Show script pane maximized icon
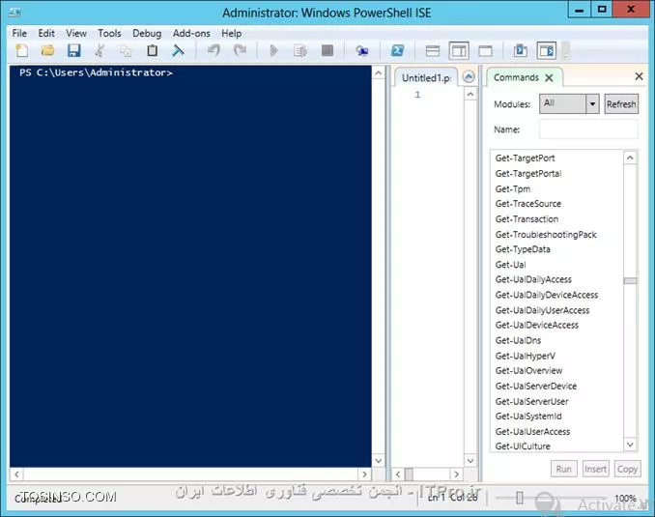Image resolution: width=655 pixels, height=517 pixels. (x=485, y=51)
